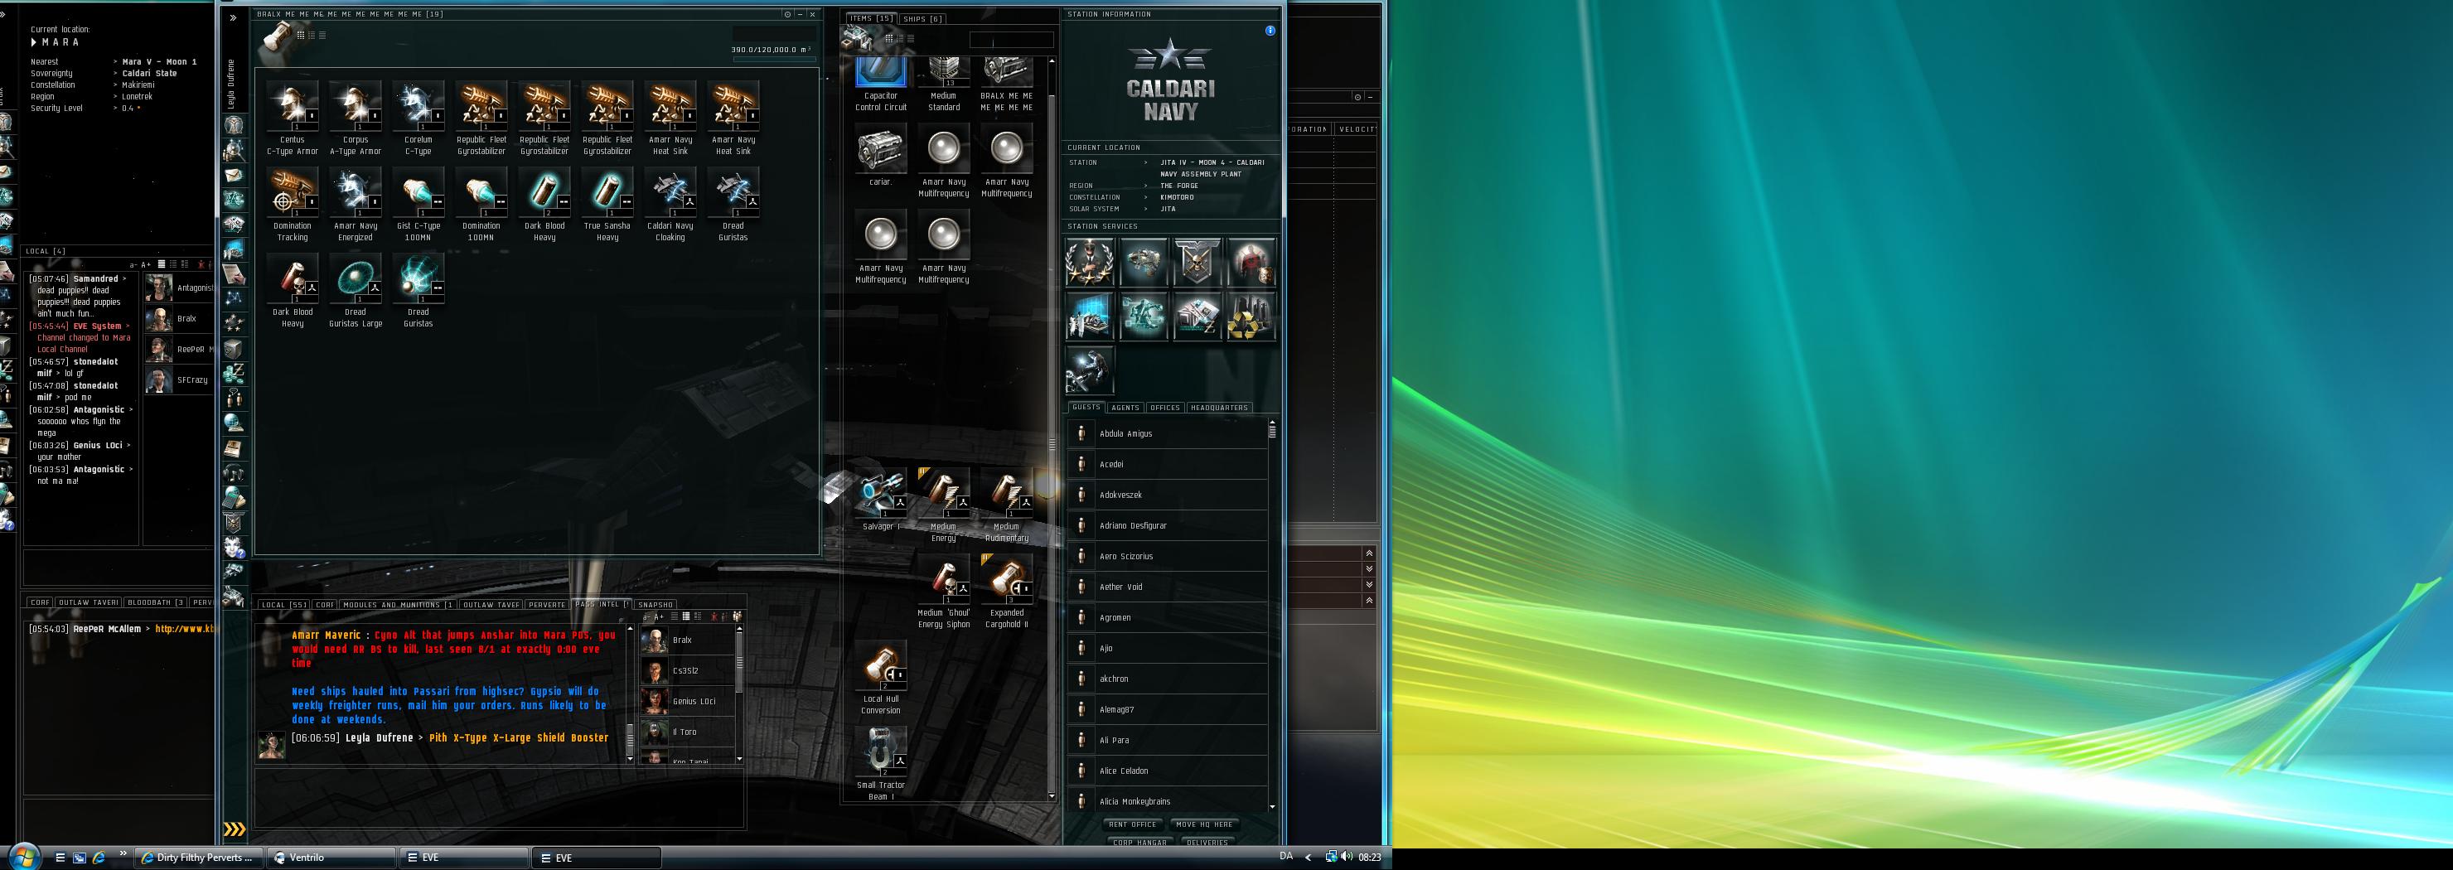Screen dimensions: 2453x870
Task: Open the station market service
Action: (x=1197, y=316)
